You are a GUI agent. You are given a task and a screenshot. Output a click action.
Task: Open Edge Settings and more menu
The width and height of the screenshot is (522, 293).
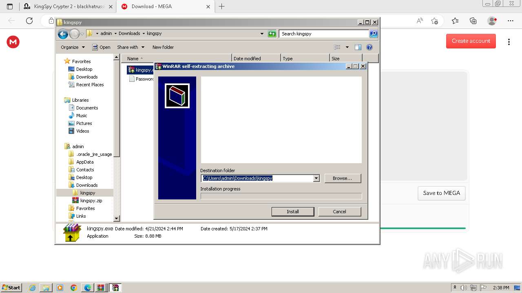(x=511, y=21)
